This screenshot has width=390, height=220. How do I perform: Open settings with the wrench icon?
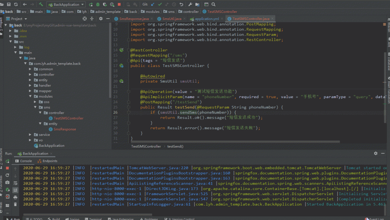(x=190, y=4)
